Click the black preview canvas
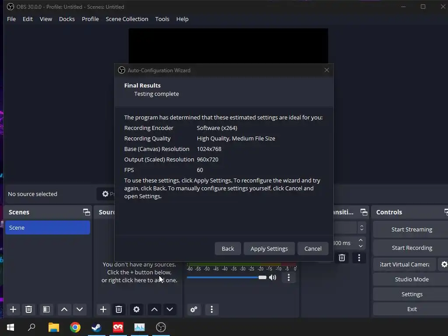Viewport: 448px width, 336px height. tap(228, 45)
